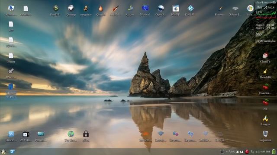Open the K3 cherry icon
The width and height of the screenshot is (277, 155).
coord(265,102)
